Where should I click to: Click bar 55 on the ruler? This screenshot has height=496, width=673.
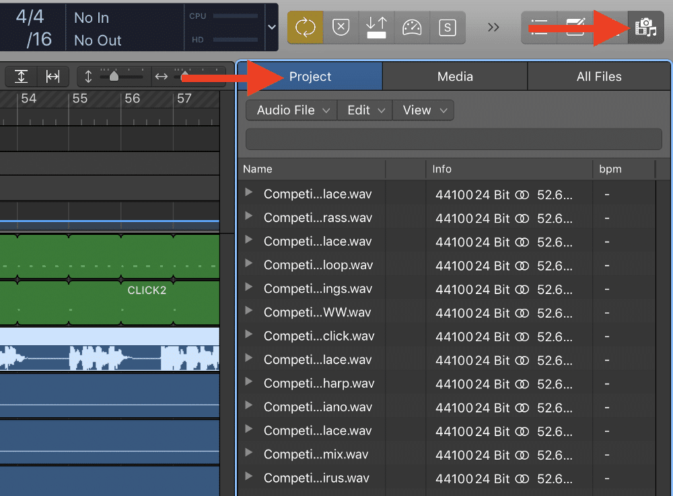pyautogui.click(x=80, y=99)
